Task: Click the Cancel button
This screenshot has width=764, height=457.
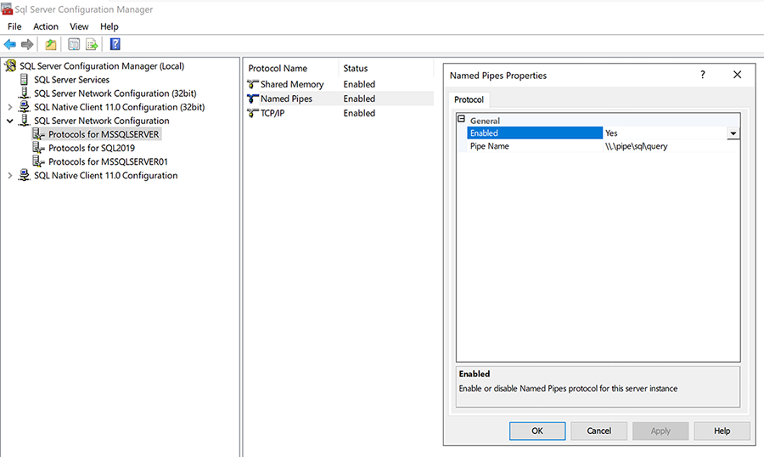Action: tap(598, 431)
